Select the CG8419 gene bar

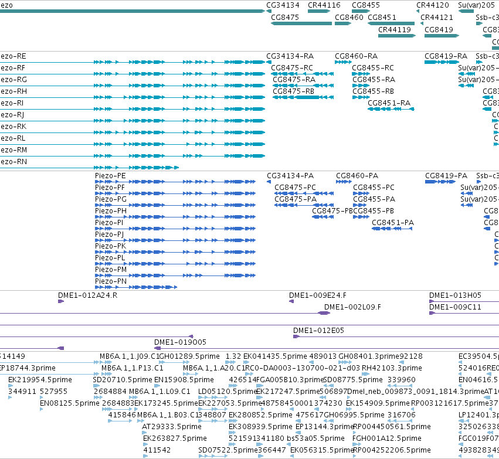[x=442, y=36]
